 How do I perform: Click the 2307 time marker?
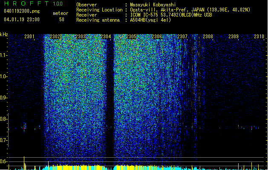(x=182, y=37)
